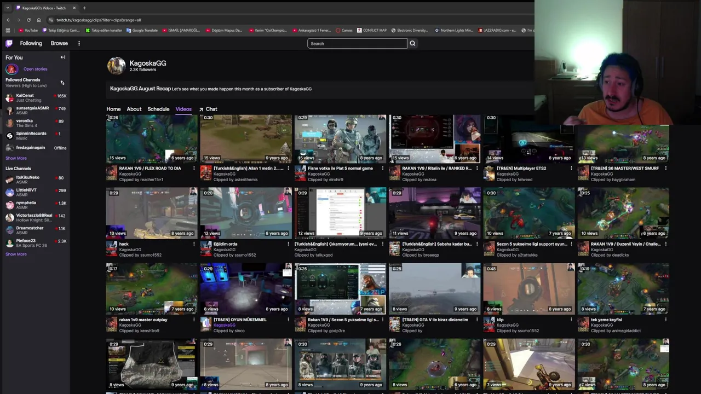This screenshot has width=701, height=394.
Task: Open Pieface23 live channel
Action: tap(36, 242)
